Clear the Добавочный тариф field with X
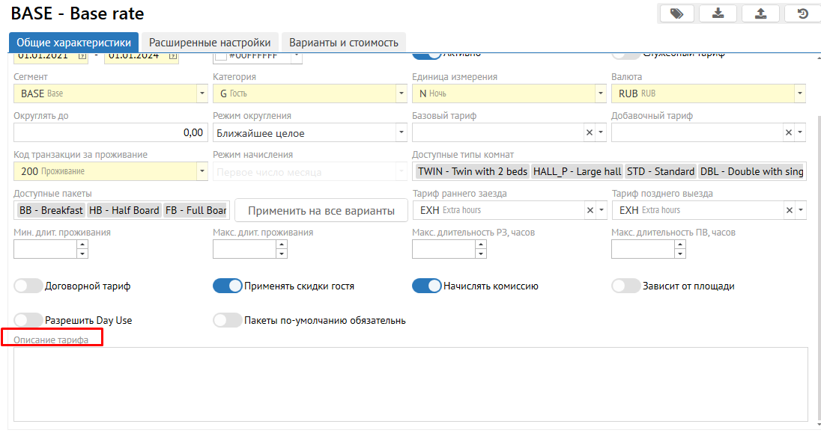 [x=788, y=132]
